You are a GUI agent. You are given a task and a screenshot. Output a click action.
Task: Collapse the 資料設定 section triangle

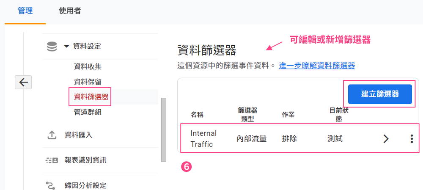click(67, 47)
